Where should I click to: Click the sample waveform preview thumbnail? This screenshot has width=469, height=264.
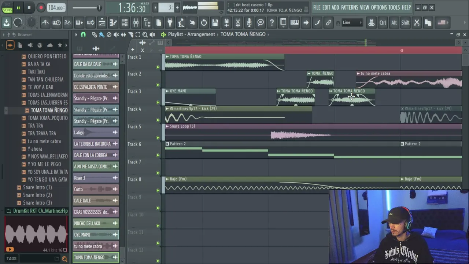36,234
